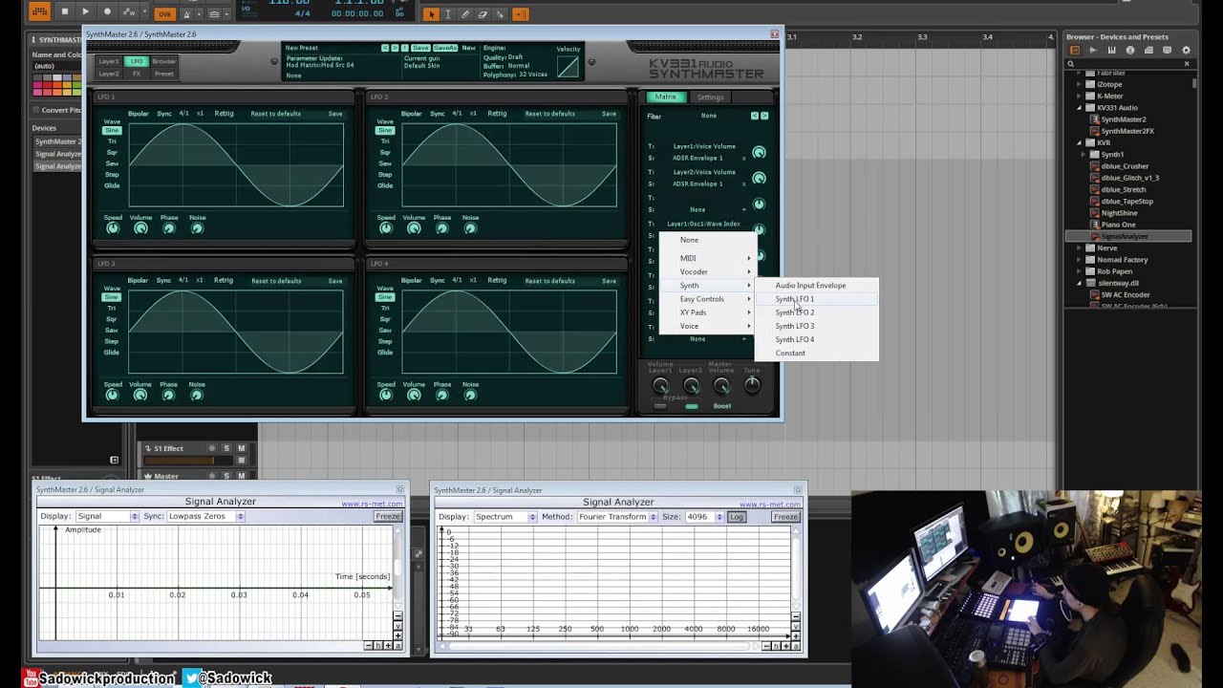Click the LFO 1 Speed knob
The height and width of the screenshot is (688, 1223).
point(113,228)
